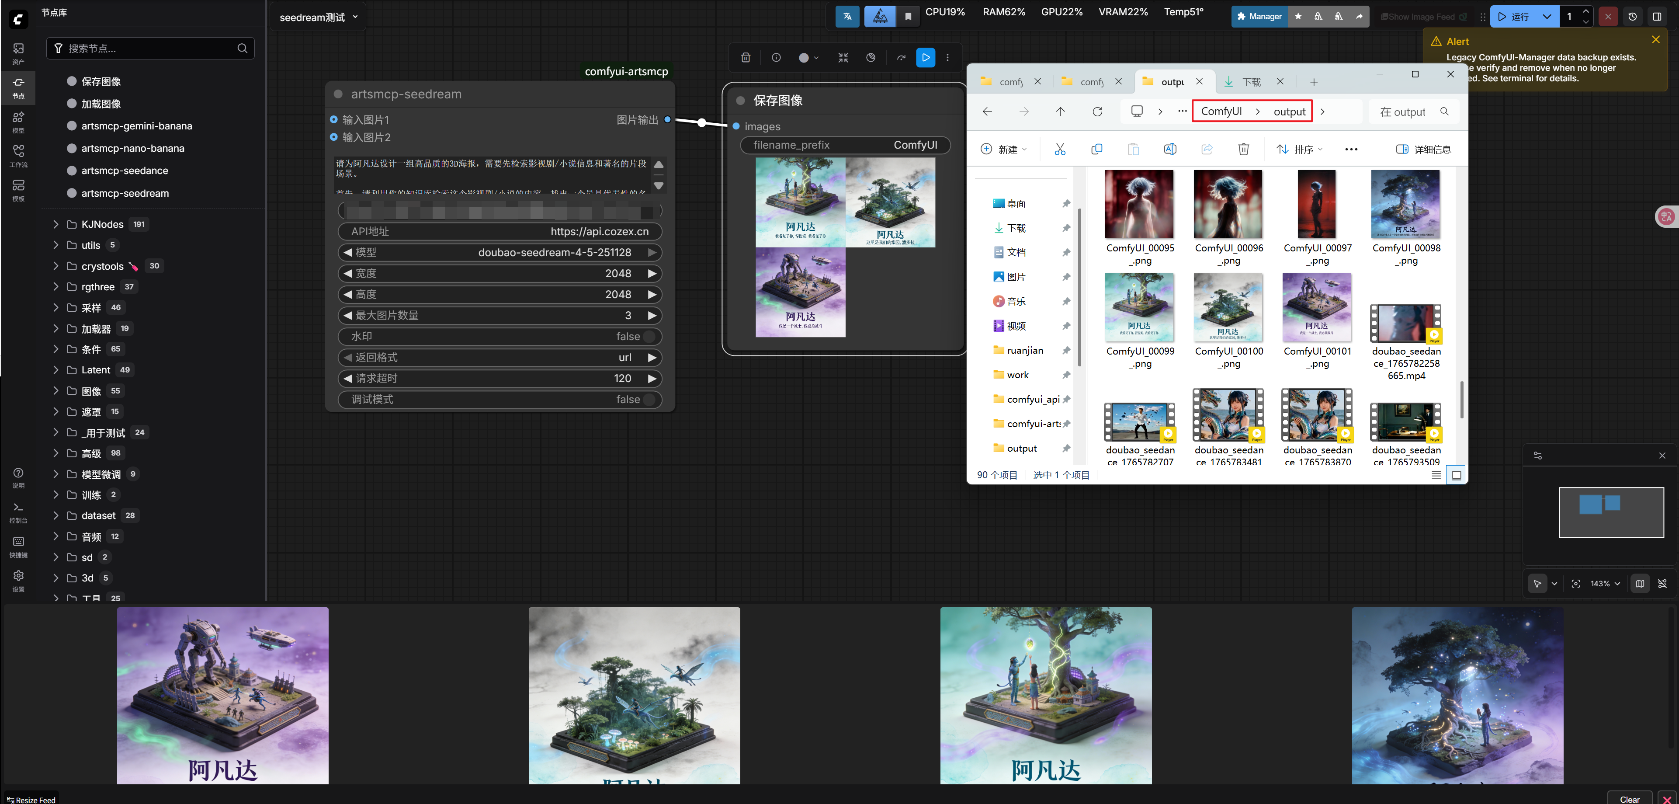The image size is (1679, 804).
Task: Delete the selected node with trash icon
Action: [x=745, y=57]
